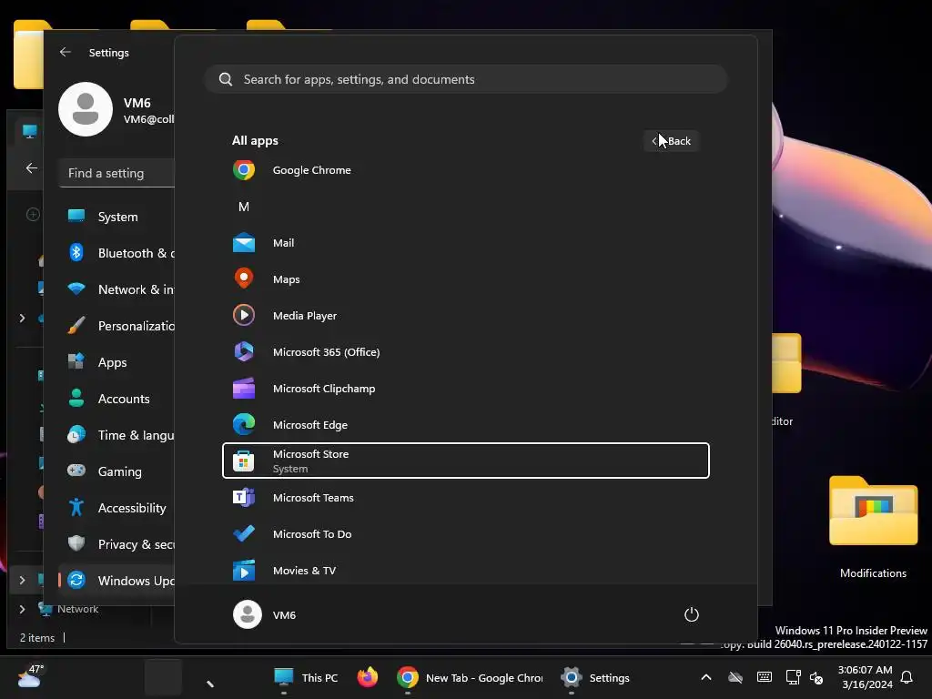
Task: Open Google Chrome from All apps list
Action: click(x=465, y=170)
